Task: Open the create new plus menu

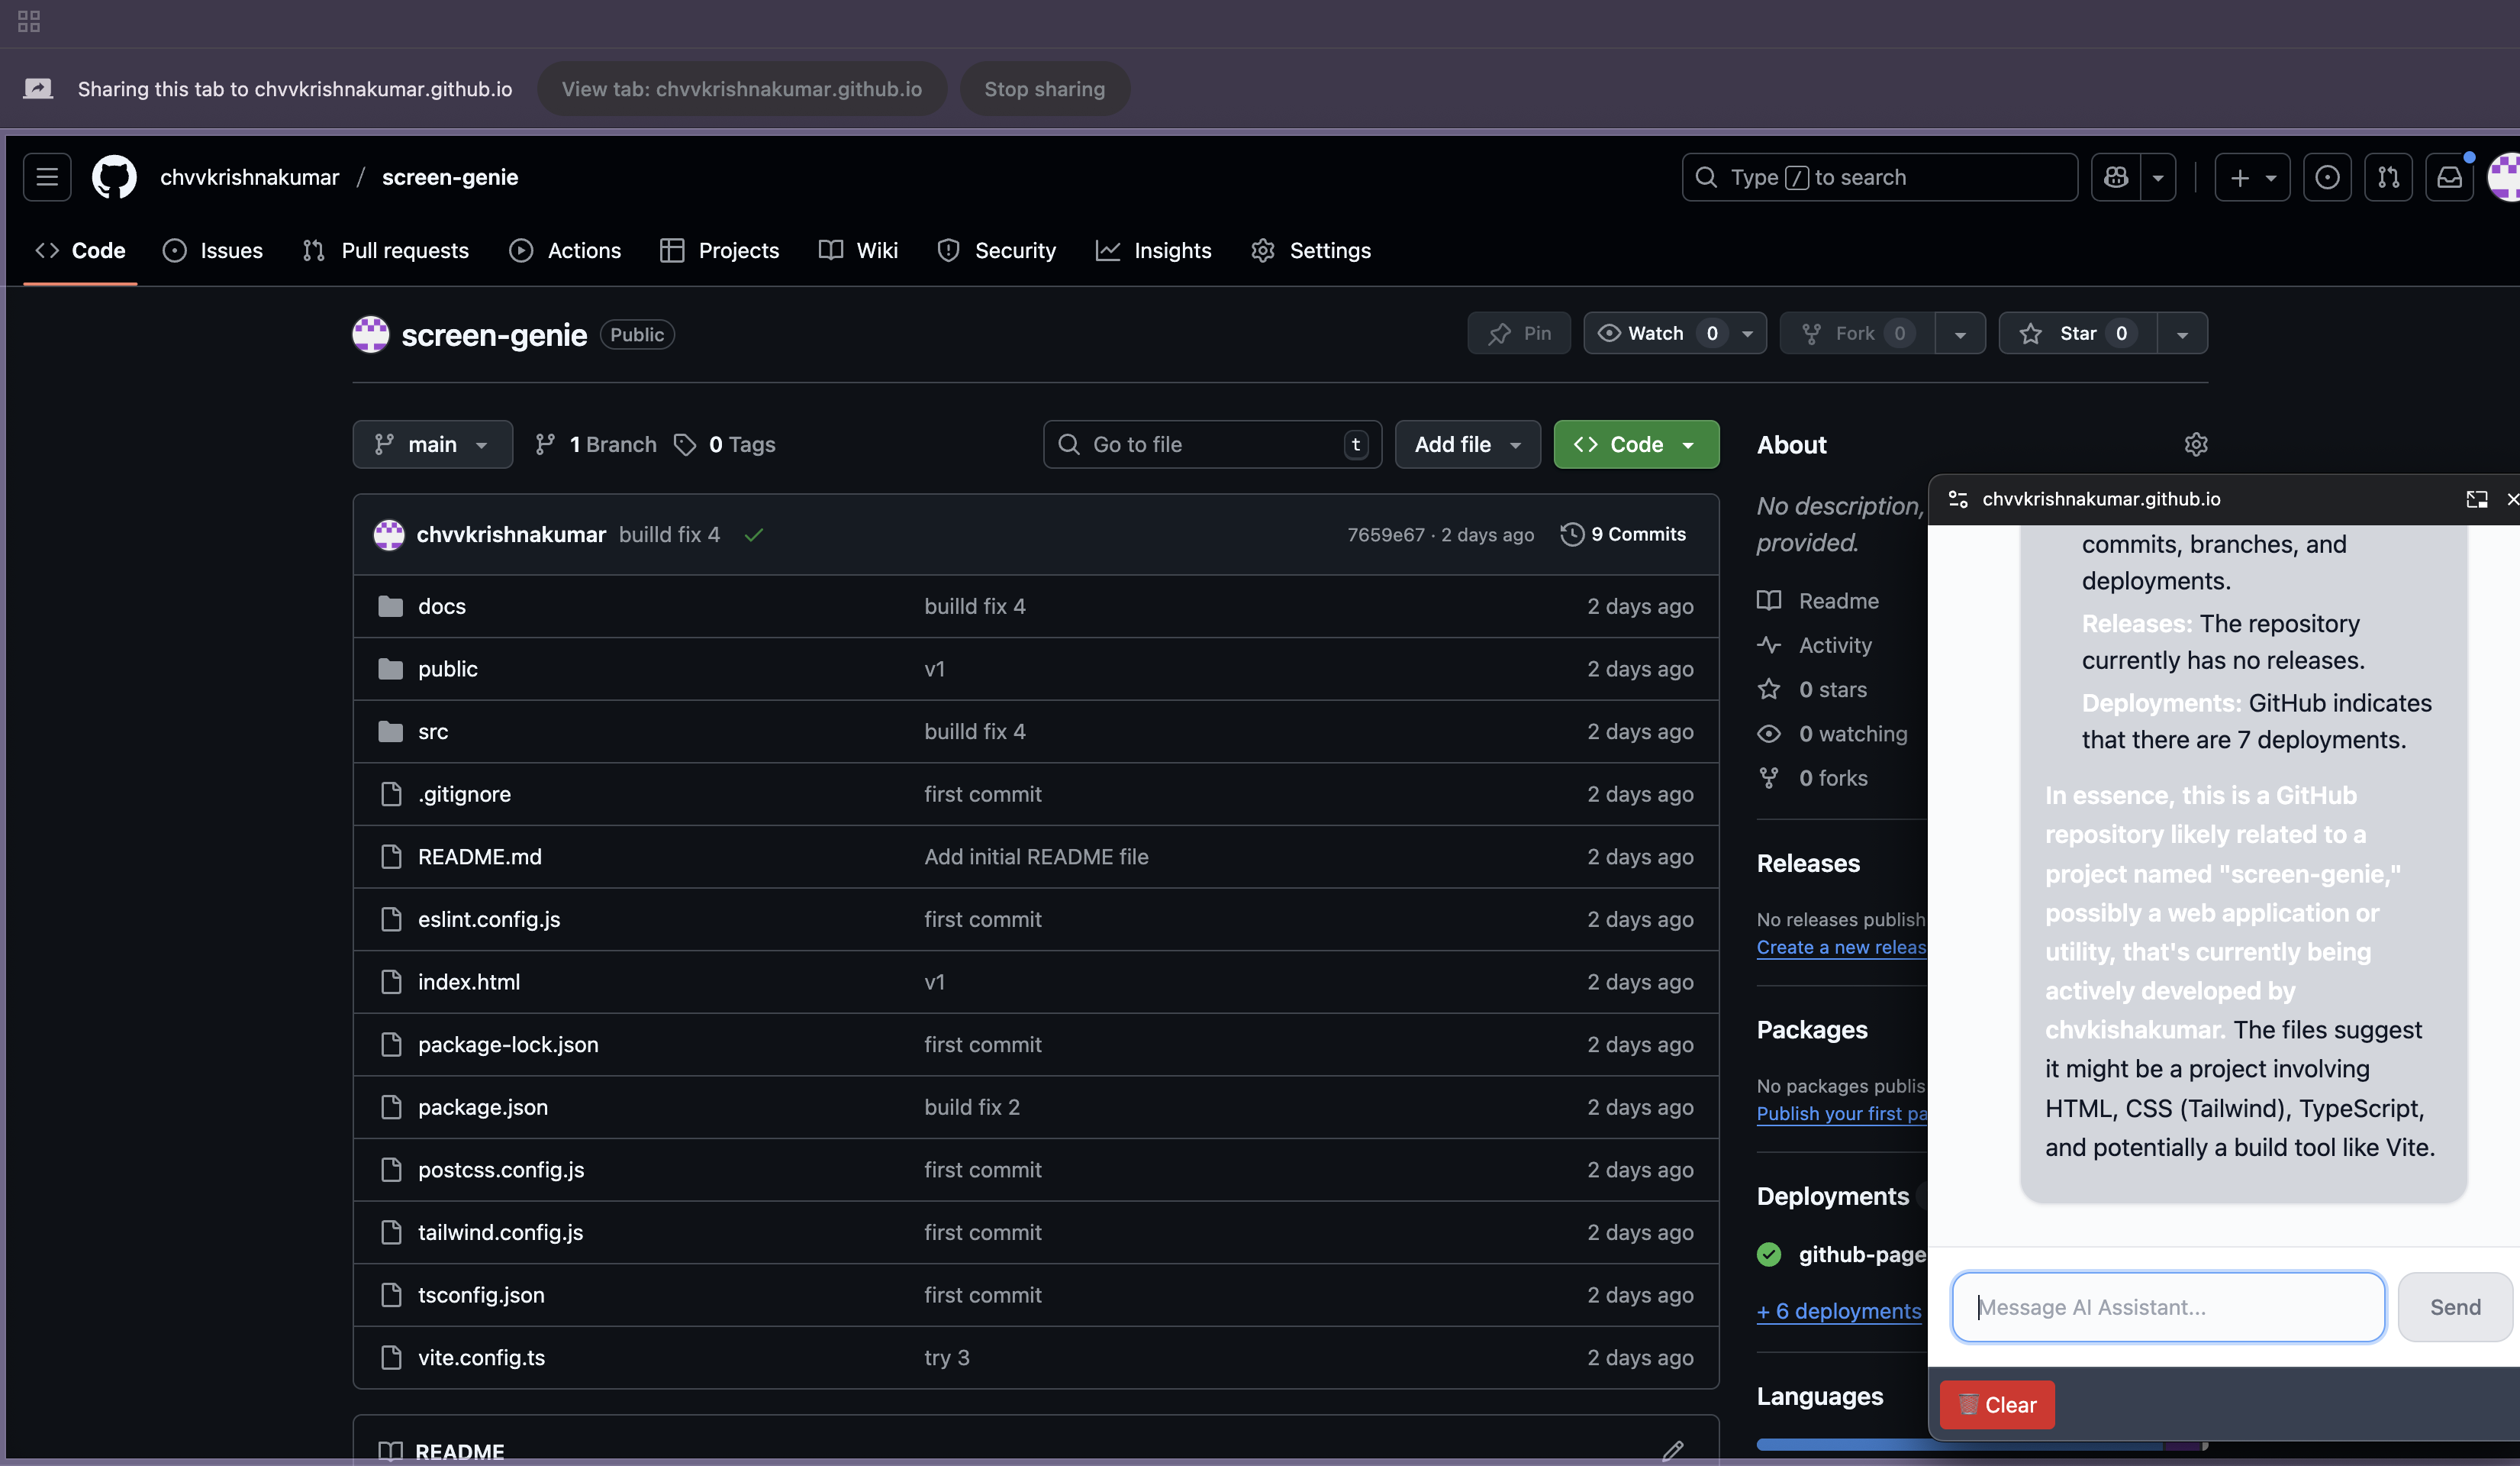Action: point(2252,177)
